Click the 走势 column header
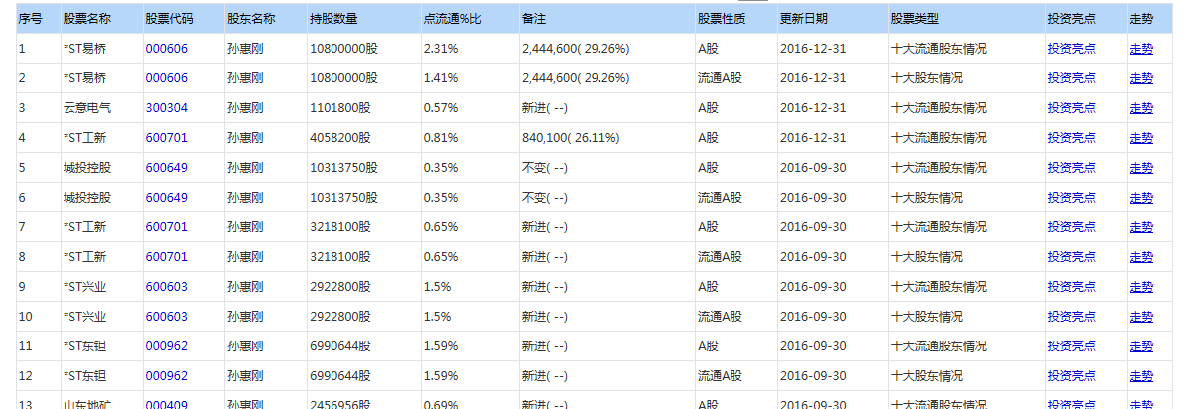This screenshot has width=1196, height=409. point(1149,18)
